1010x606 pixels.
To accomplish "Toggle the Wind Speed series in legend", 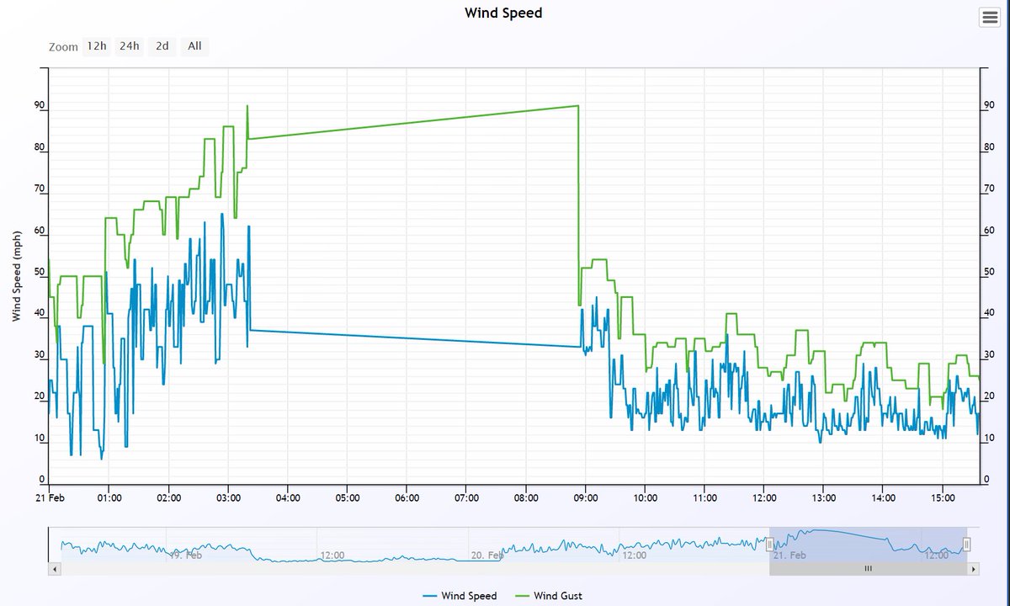I will [x=460, y=596].
